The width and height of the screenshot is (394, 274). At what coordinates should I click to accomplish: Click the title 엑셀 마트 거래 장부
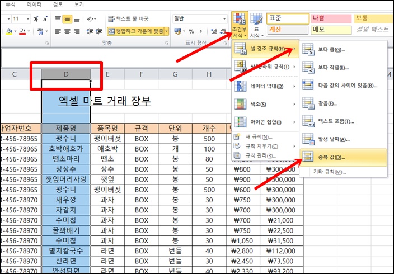[x=105, y=101]
